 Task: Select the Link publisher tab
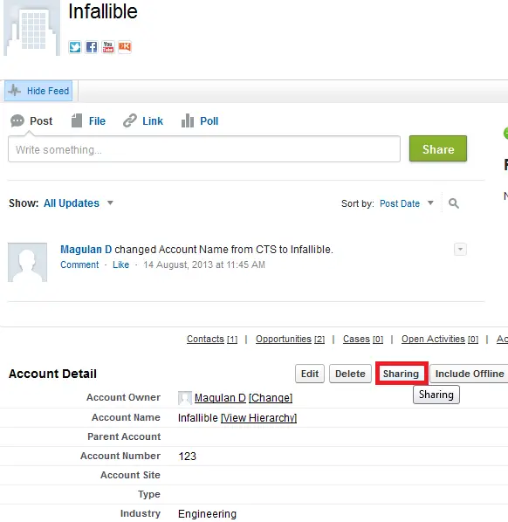tap(143, 120)
